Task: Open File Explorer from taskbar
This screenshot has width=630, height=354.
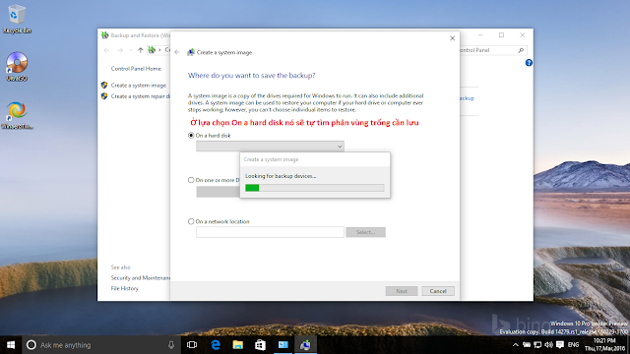Action: pos(238,345)
